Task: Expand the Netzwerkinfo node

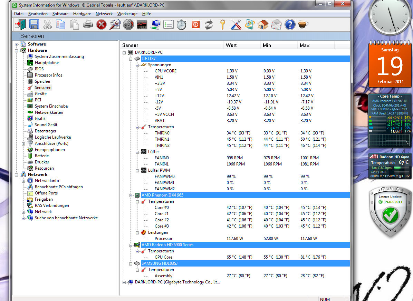Action: [23, 181]
